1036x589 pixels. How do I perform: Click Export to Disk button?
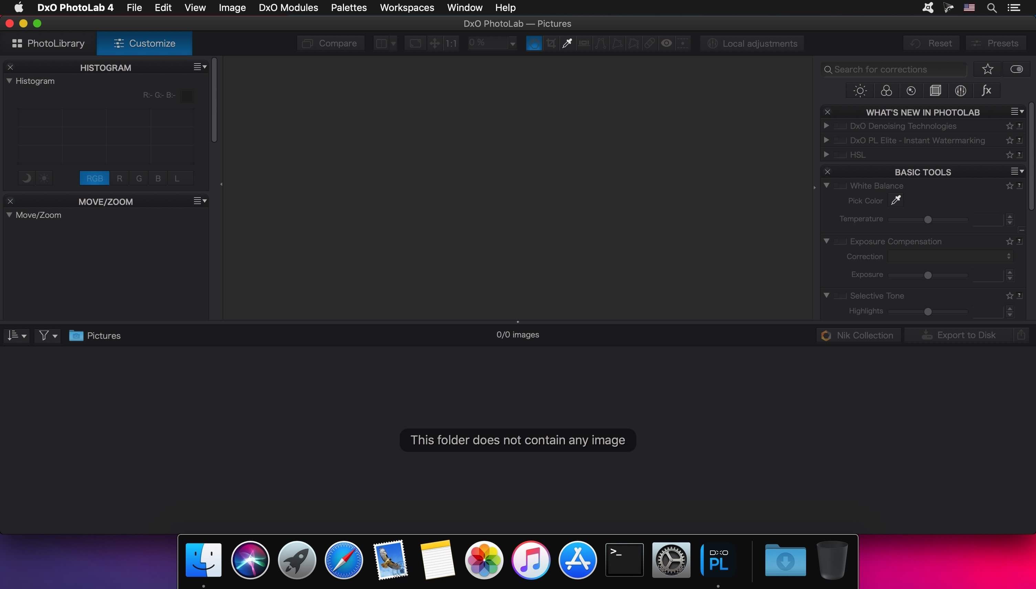tap(959, 335)
